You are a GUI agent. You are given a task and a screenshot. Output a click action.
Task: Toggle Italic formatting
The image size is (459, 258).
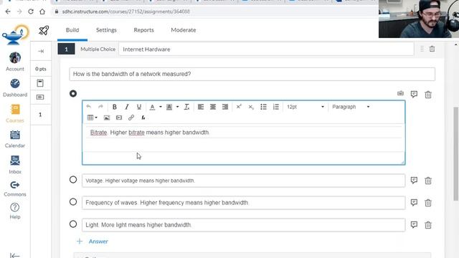pos(127,107)
